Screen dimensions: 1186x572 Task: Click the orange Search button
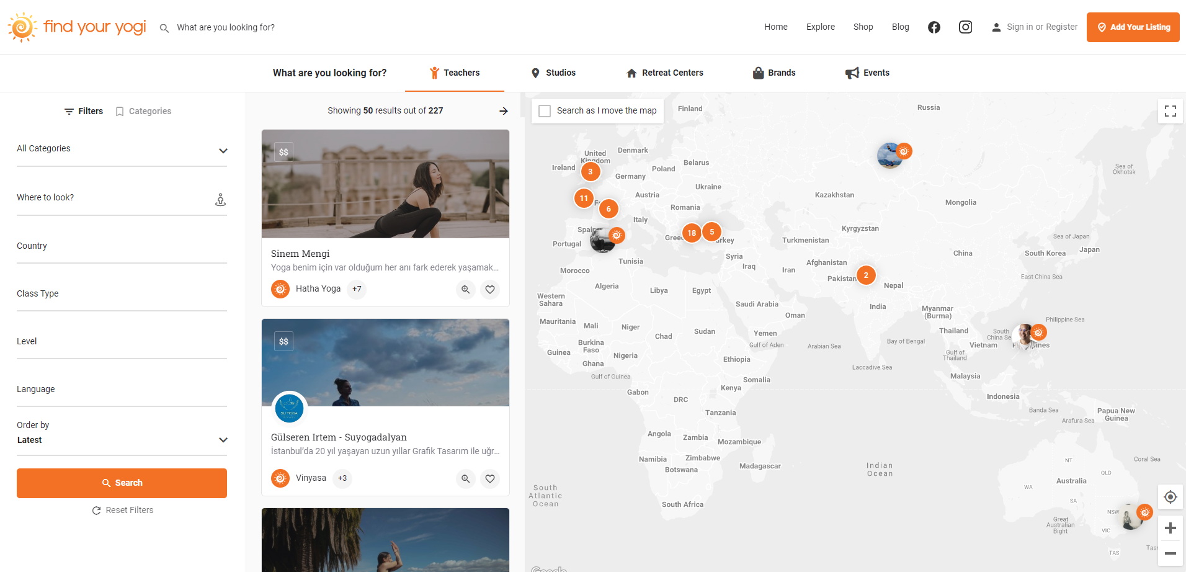tap(122, 483)
